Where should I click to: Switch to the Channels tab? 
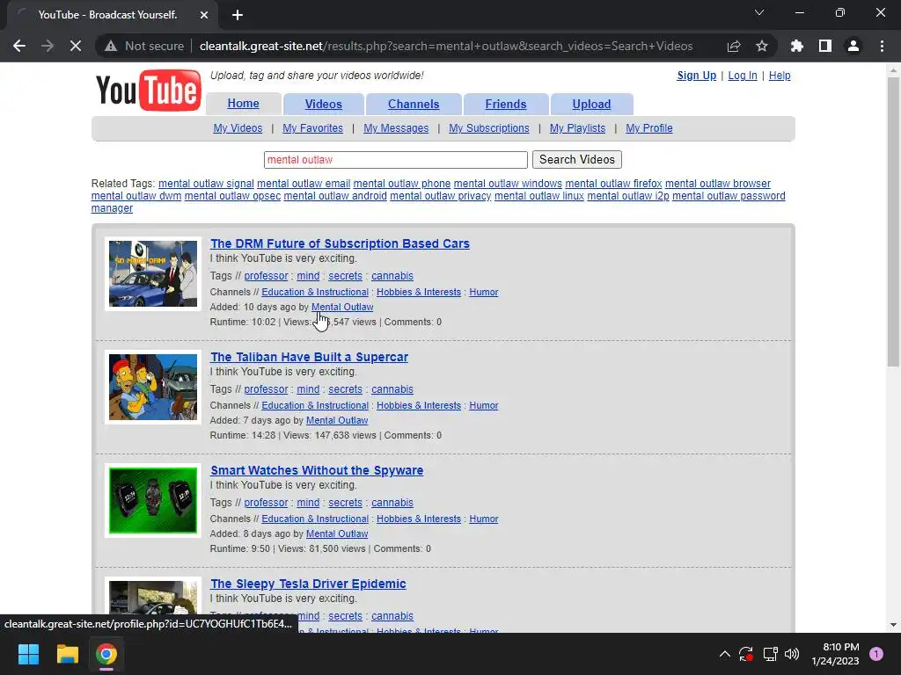[414, 104]
